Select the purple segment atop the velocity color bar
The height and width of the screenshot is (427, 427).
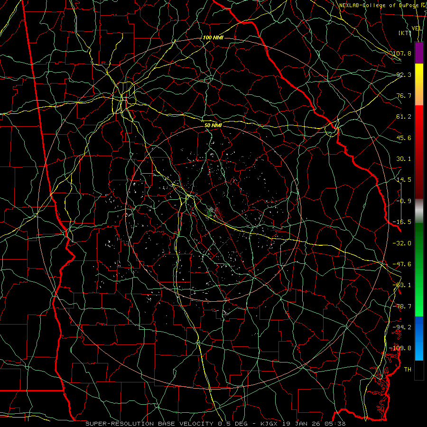[419, 53]
